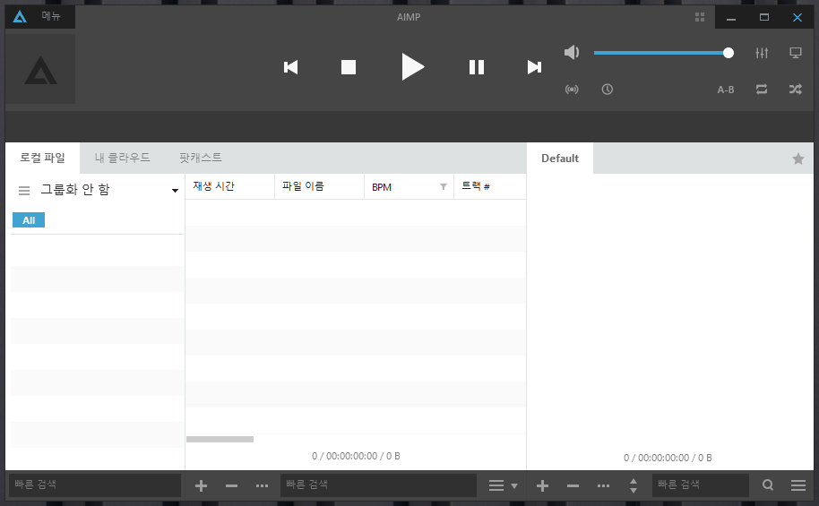Click the star favorites icon
This screenshot has width=819, height=506.
coord(798,159)
